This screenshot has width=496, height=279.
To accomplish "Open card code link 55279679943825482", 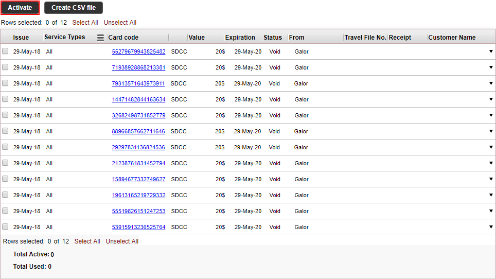I will pyautogui.click(x=138, y=51).
